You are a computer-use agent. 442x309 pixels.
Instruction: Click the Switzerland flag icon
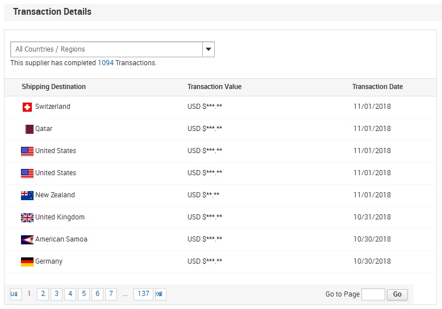(27, 107)
